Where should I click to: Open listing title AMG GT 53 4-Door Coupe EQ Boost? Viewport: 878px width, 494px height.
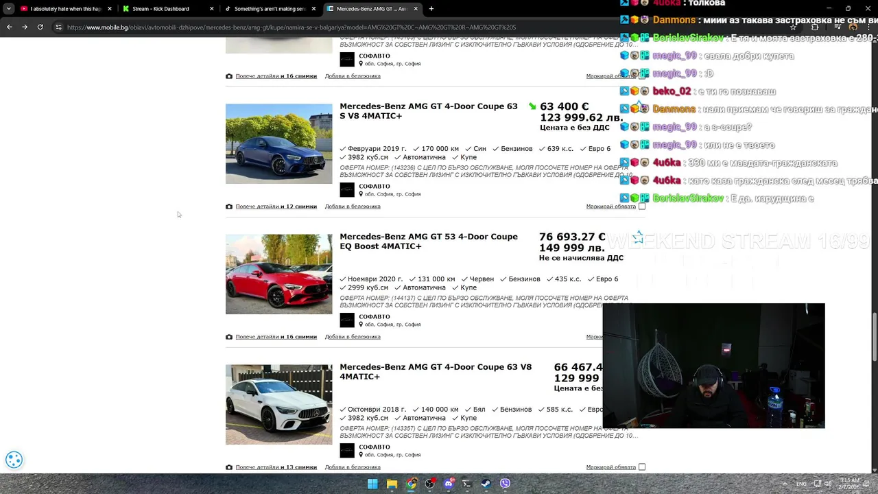click(x=429, y=242)
